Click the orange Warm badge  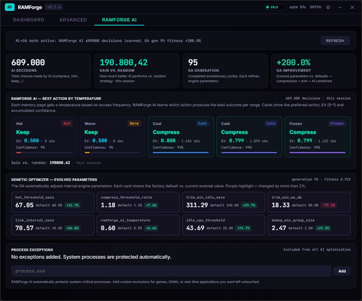click(134, 123)
